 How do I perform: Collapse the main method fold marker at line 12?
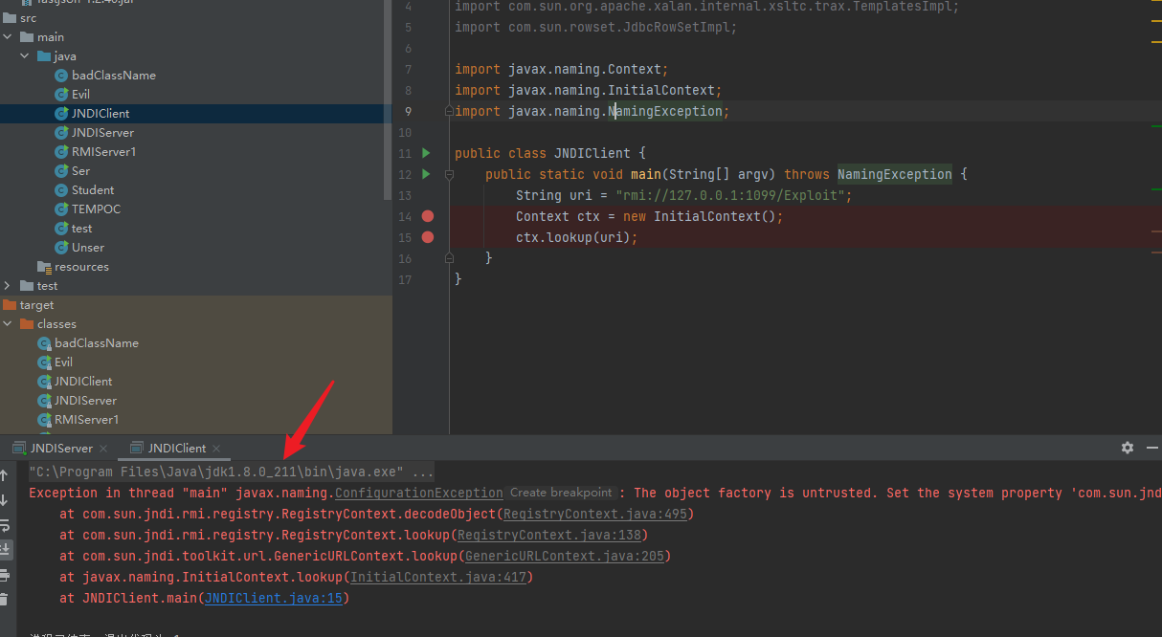tap(448, 174)
